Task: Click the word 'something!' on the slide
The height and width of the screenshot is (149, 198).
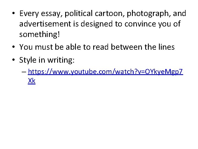Action: coord(39,34)
